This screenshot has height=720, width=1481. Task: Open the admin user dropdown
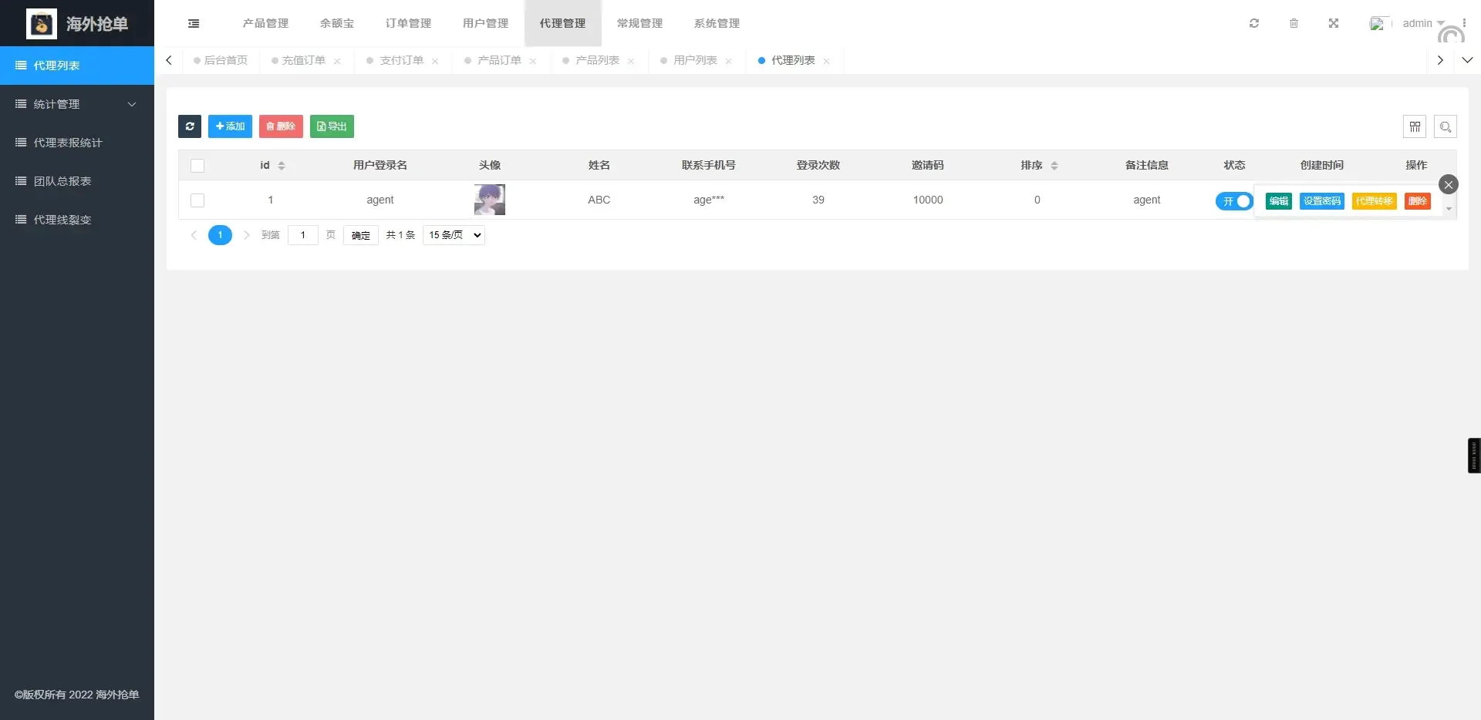pyautogui.click(x=1422, y=23)
